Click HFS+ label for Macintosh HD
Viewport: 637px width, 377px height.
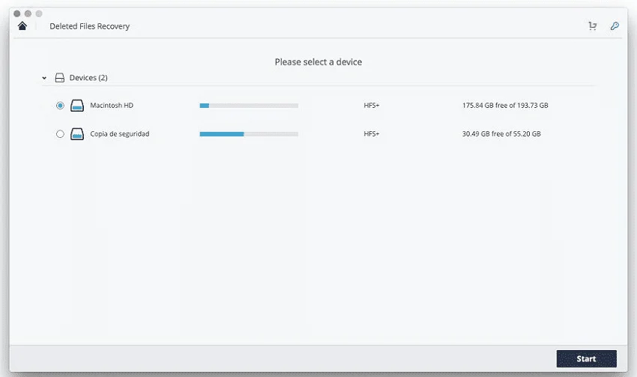371,105
